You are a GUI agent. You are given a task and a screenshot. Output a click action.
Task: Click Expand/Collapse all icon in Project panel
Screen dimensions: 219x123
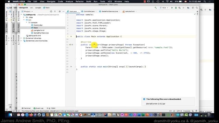point(55,11)
